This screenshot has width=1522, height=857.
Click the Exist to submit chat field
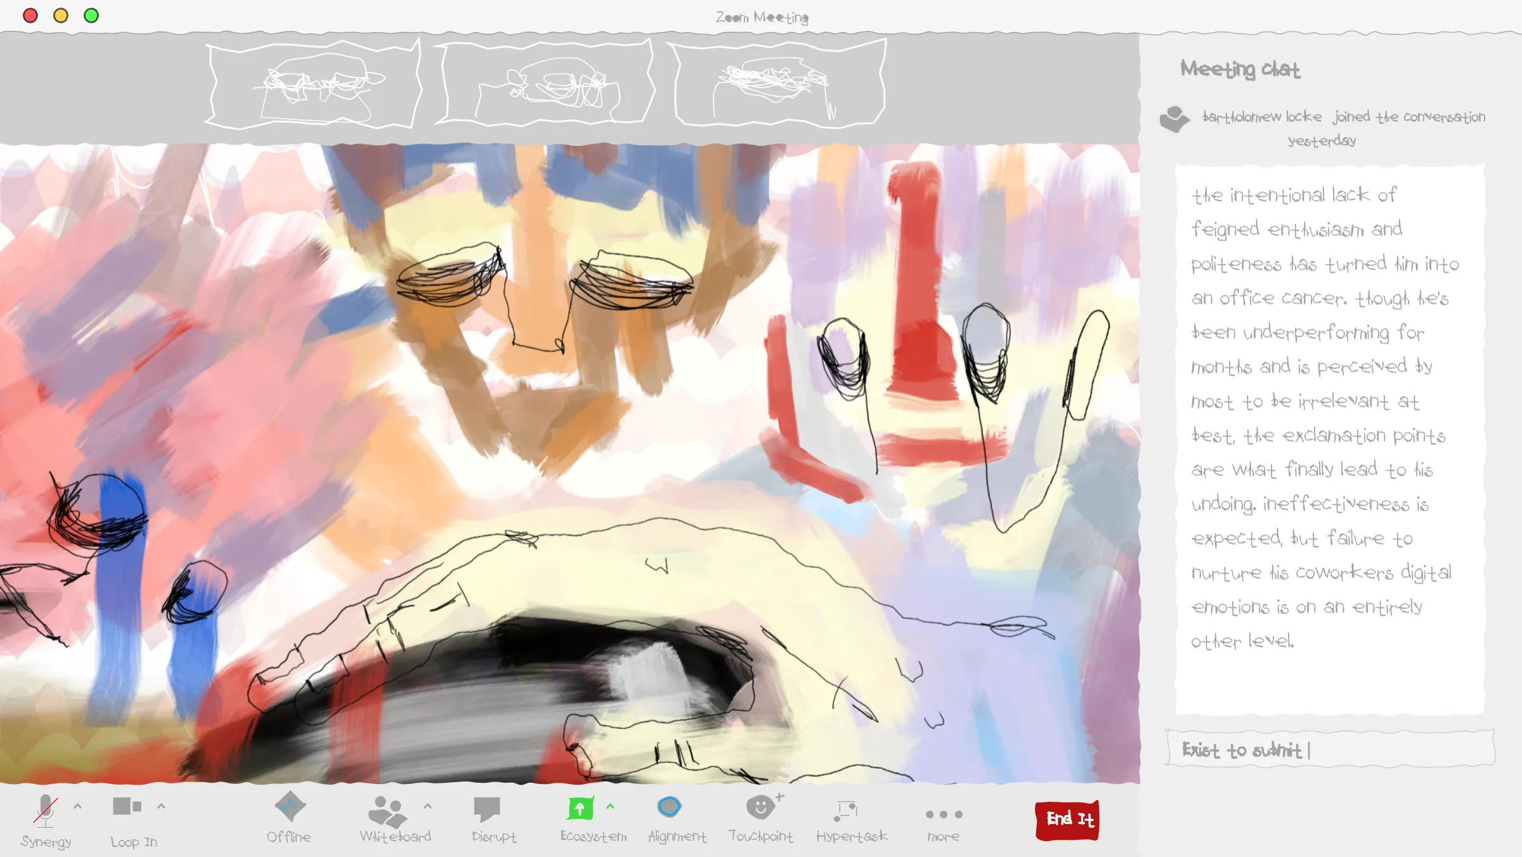pos(1330,750)
